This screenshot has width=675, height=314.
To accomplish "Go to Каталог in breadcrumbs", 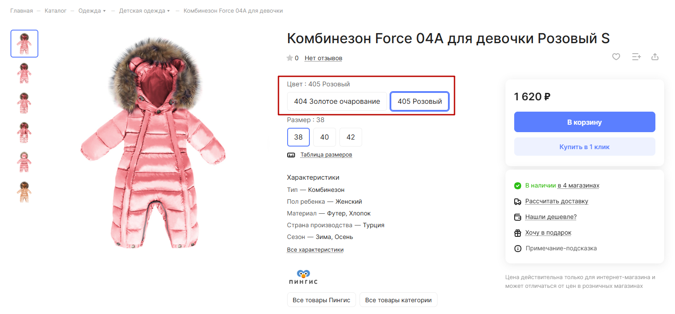I will tap(55, 10).
